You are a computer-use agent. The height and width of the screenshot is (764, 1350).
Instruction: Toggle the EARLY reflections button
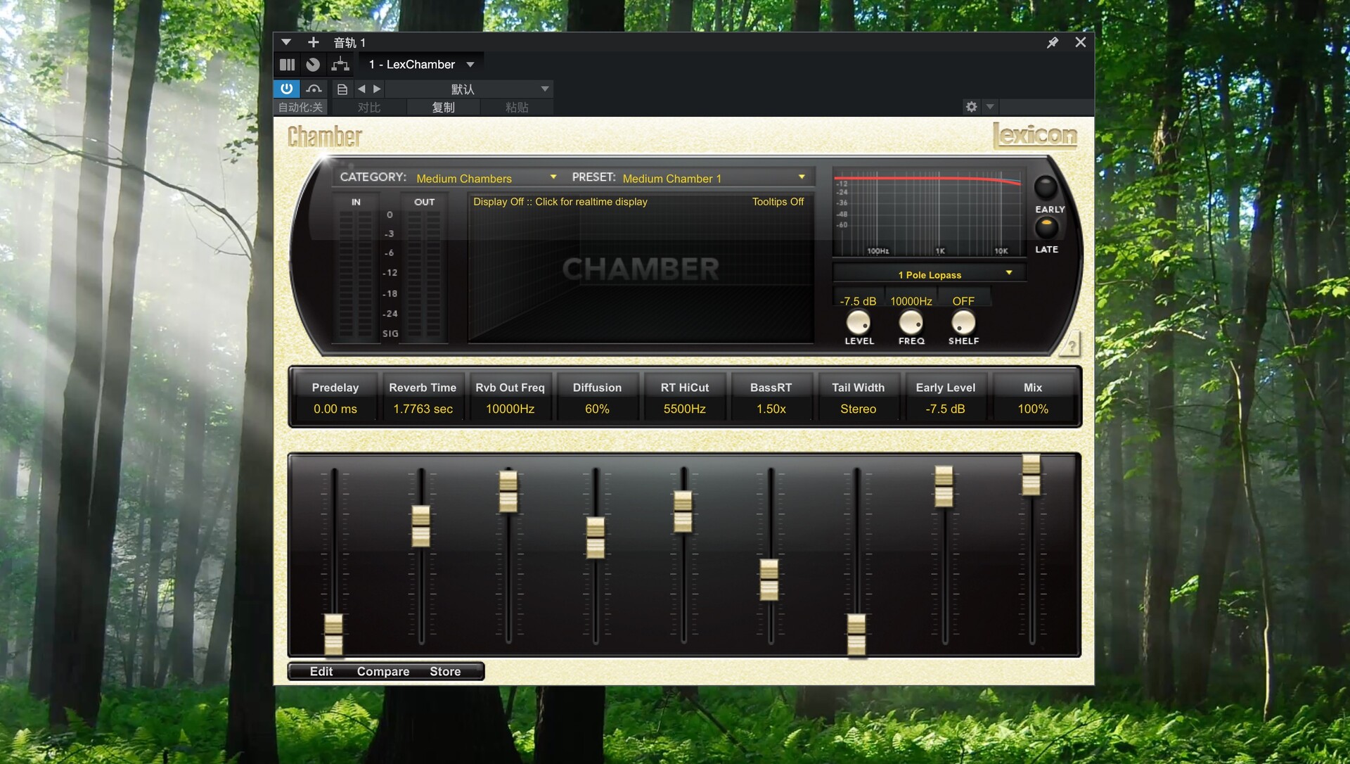coord(1046,188)
